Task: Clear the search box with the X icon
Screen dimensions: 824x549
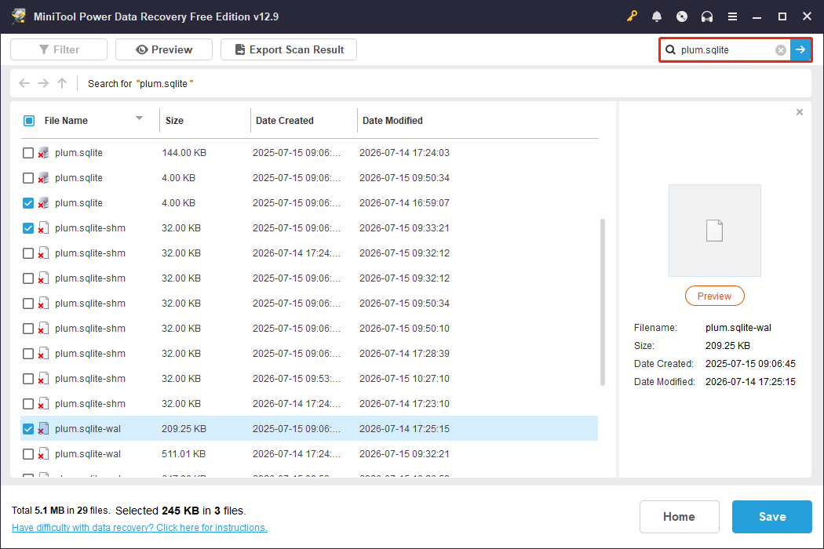Action: (x=780, y=50)
